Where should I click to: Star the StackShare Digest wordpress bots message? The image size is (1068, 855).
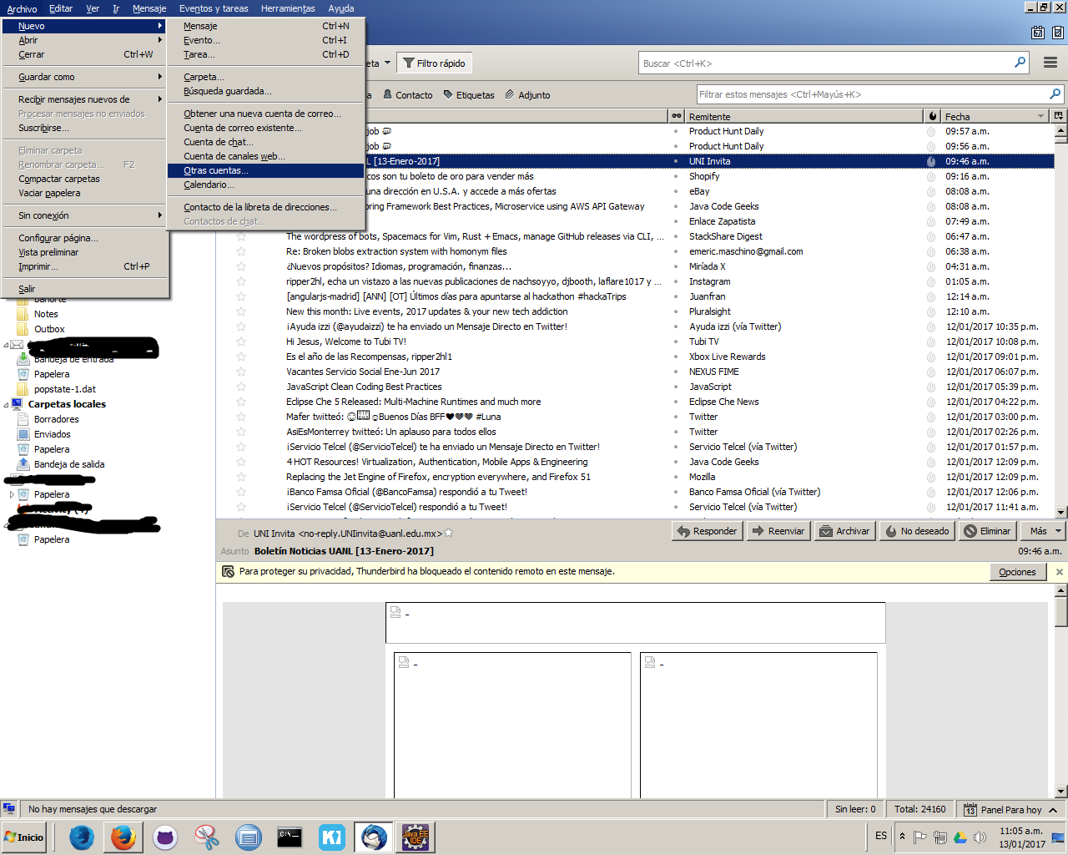click(241, 236)
